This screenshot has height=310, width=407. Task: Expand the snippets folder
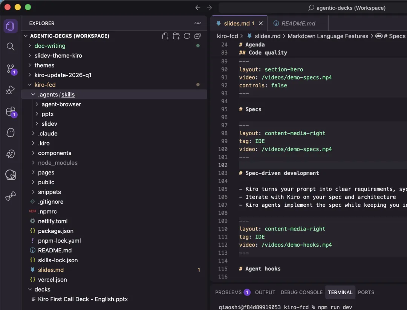coord(33,192)
